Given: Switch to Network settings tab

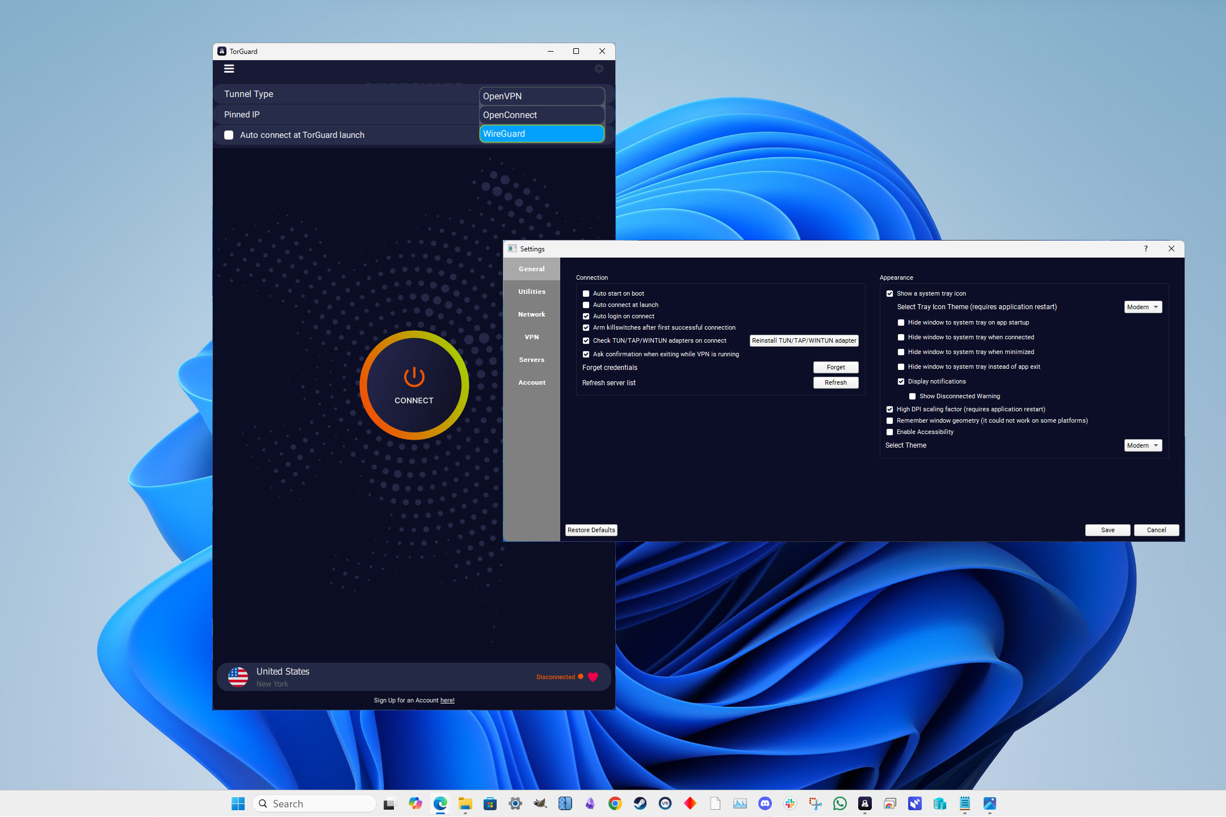Looking at the screenshot, I should (x=532, y=314).
